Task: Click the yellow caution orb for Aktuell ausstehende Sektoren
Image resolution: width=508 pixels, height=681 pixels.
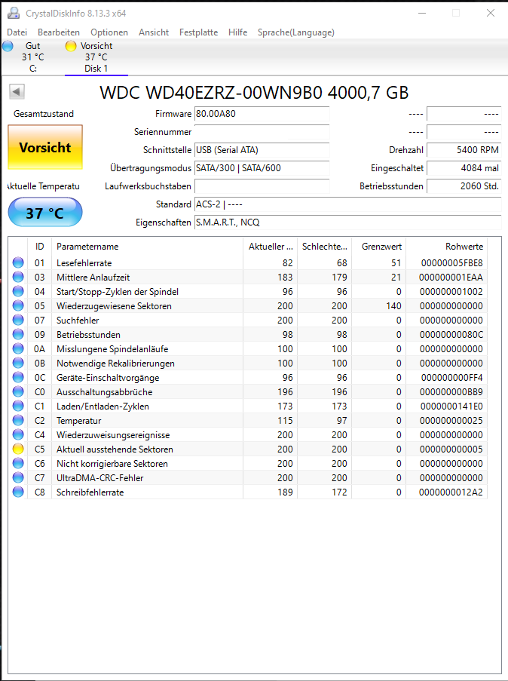Action: pos(18,449)
